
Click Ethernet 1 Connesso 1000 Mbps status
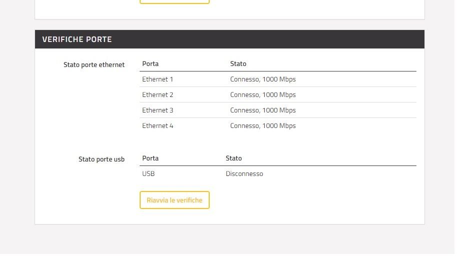point(263,79)
